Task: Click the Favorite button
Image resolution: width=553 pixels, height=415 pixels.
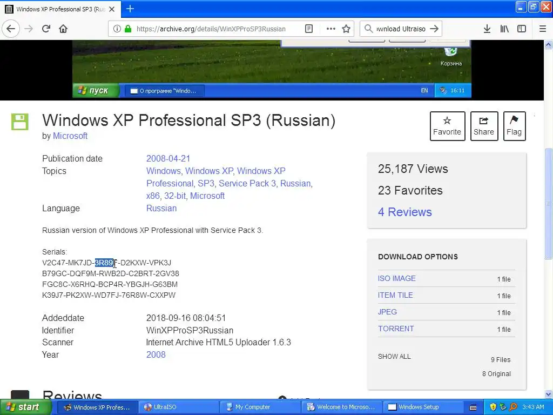Action: (x=447, y=126)
